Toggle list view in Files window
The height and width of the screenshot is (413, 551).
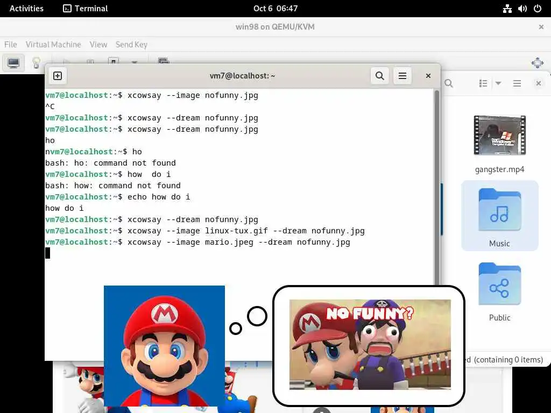(x=483, y=83)
